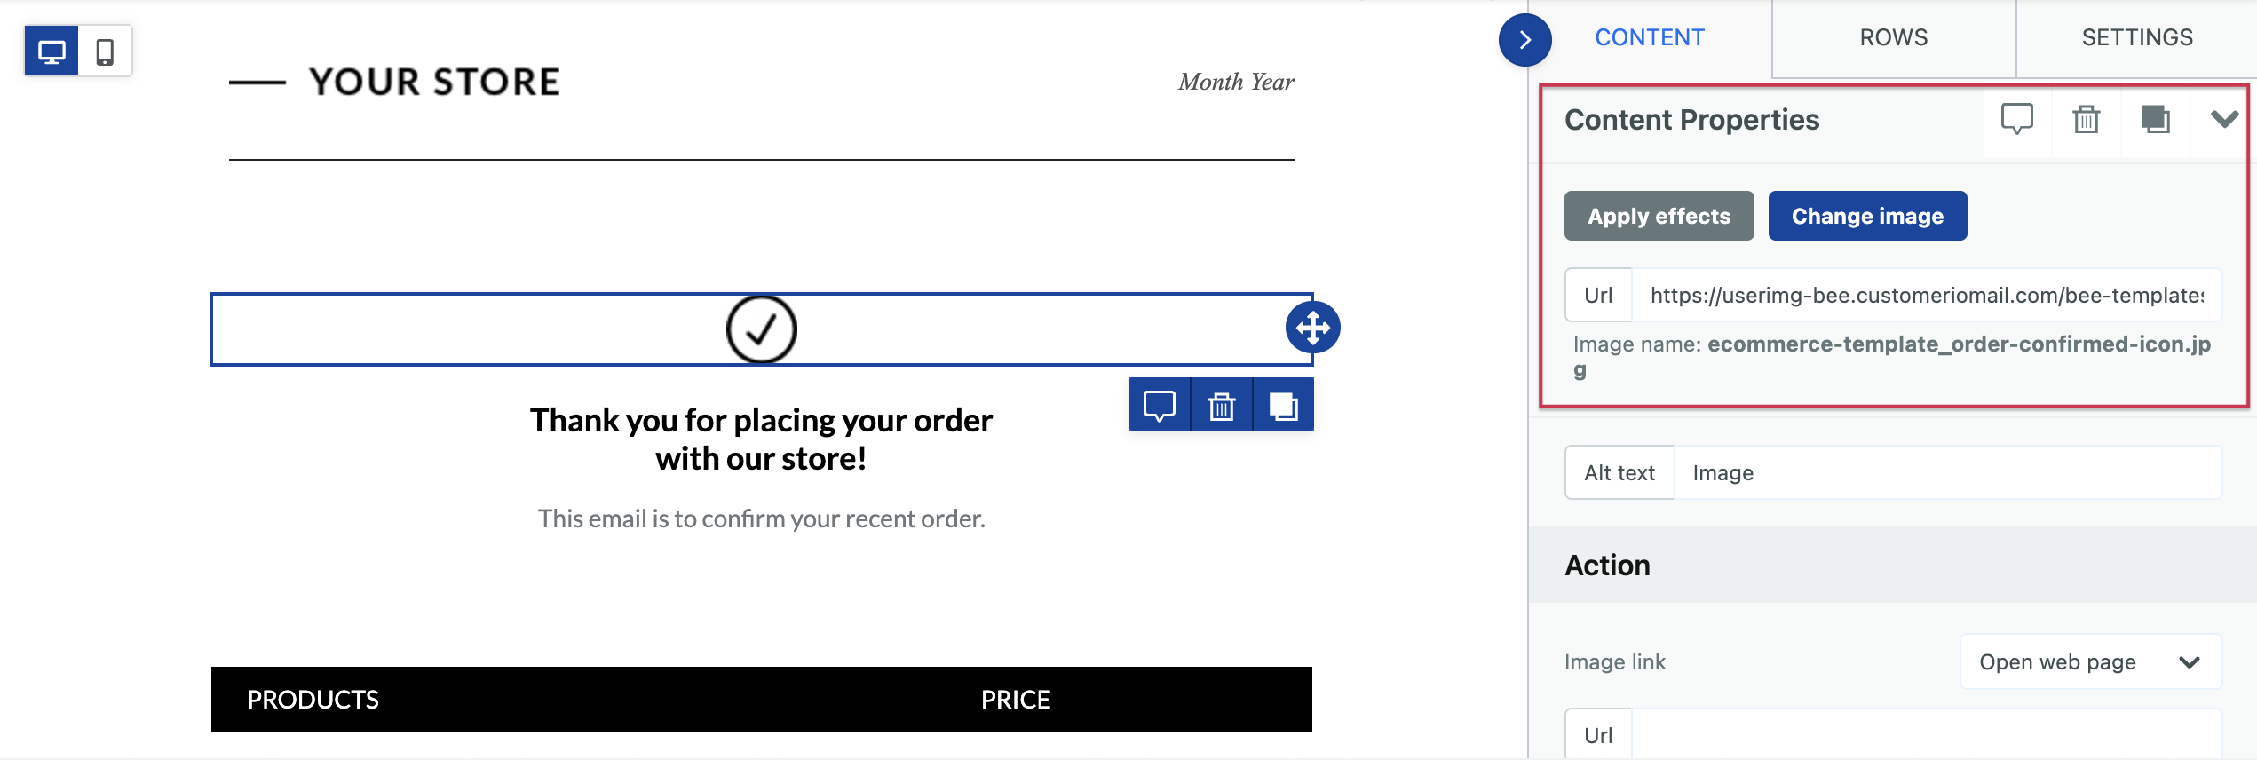Click the Change image button
The width and height of the screenshot is (2257, 760).
1867,216
